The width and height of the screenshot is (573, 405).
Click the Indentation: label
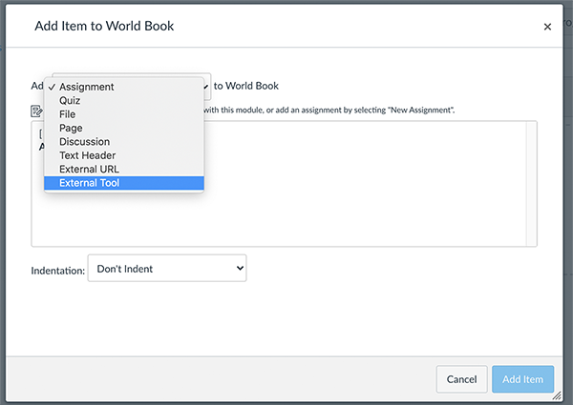tap(57, 271)
